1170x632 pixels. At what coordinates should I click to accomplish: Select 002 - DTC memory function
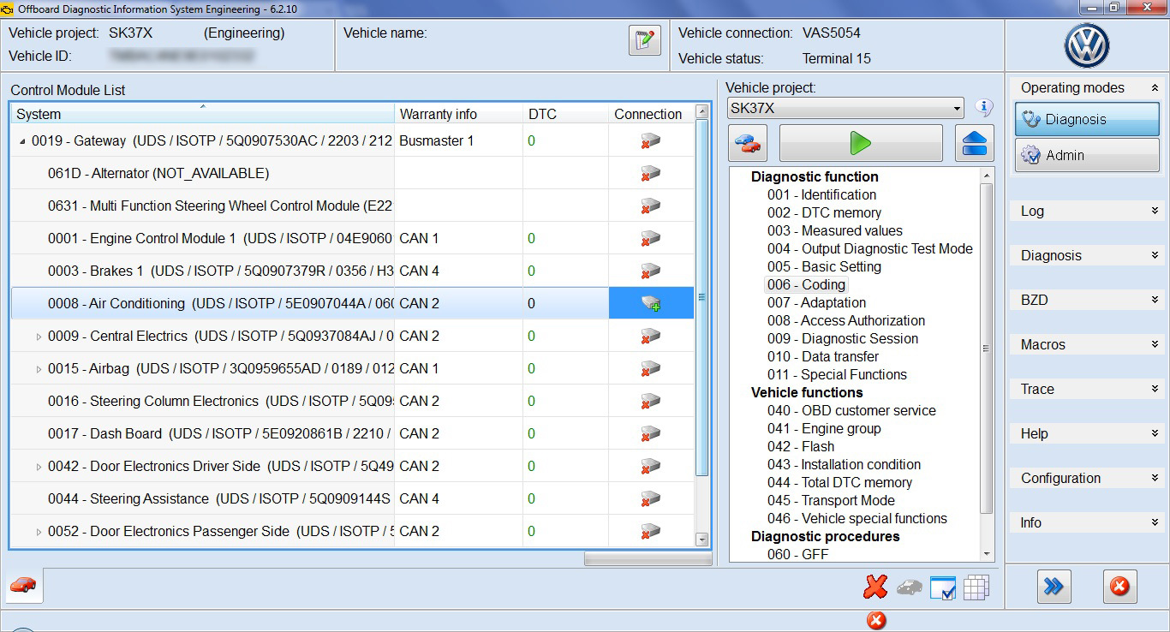click(x=824, y=212)
